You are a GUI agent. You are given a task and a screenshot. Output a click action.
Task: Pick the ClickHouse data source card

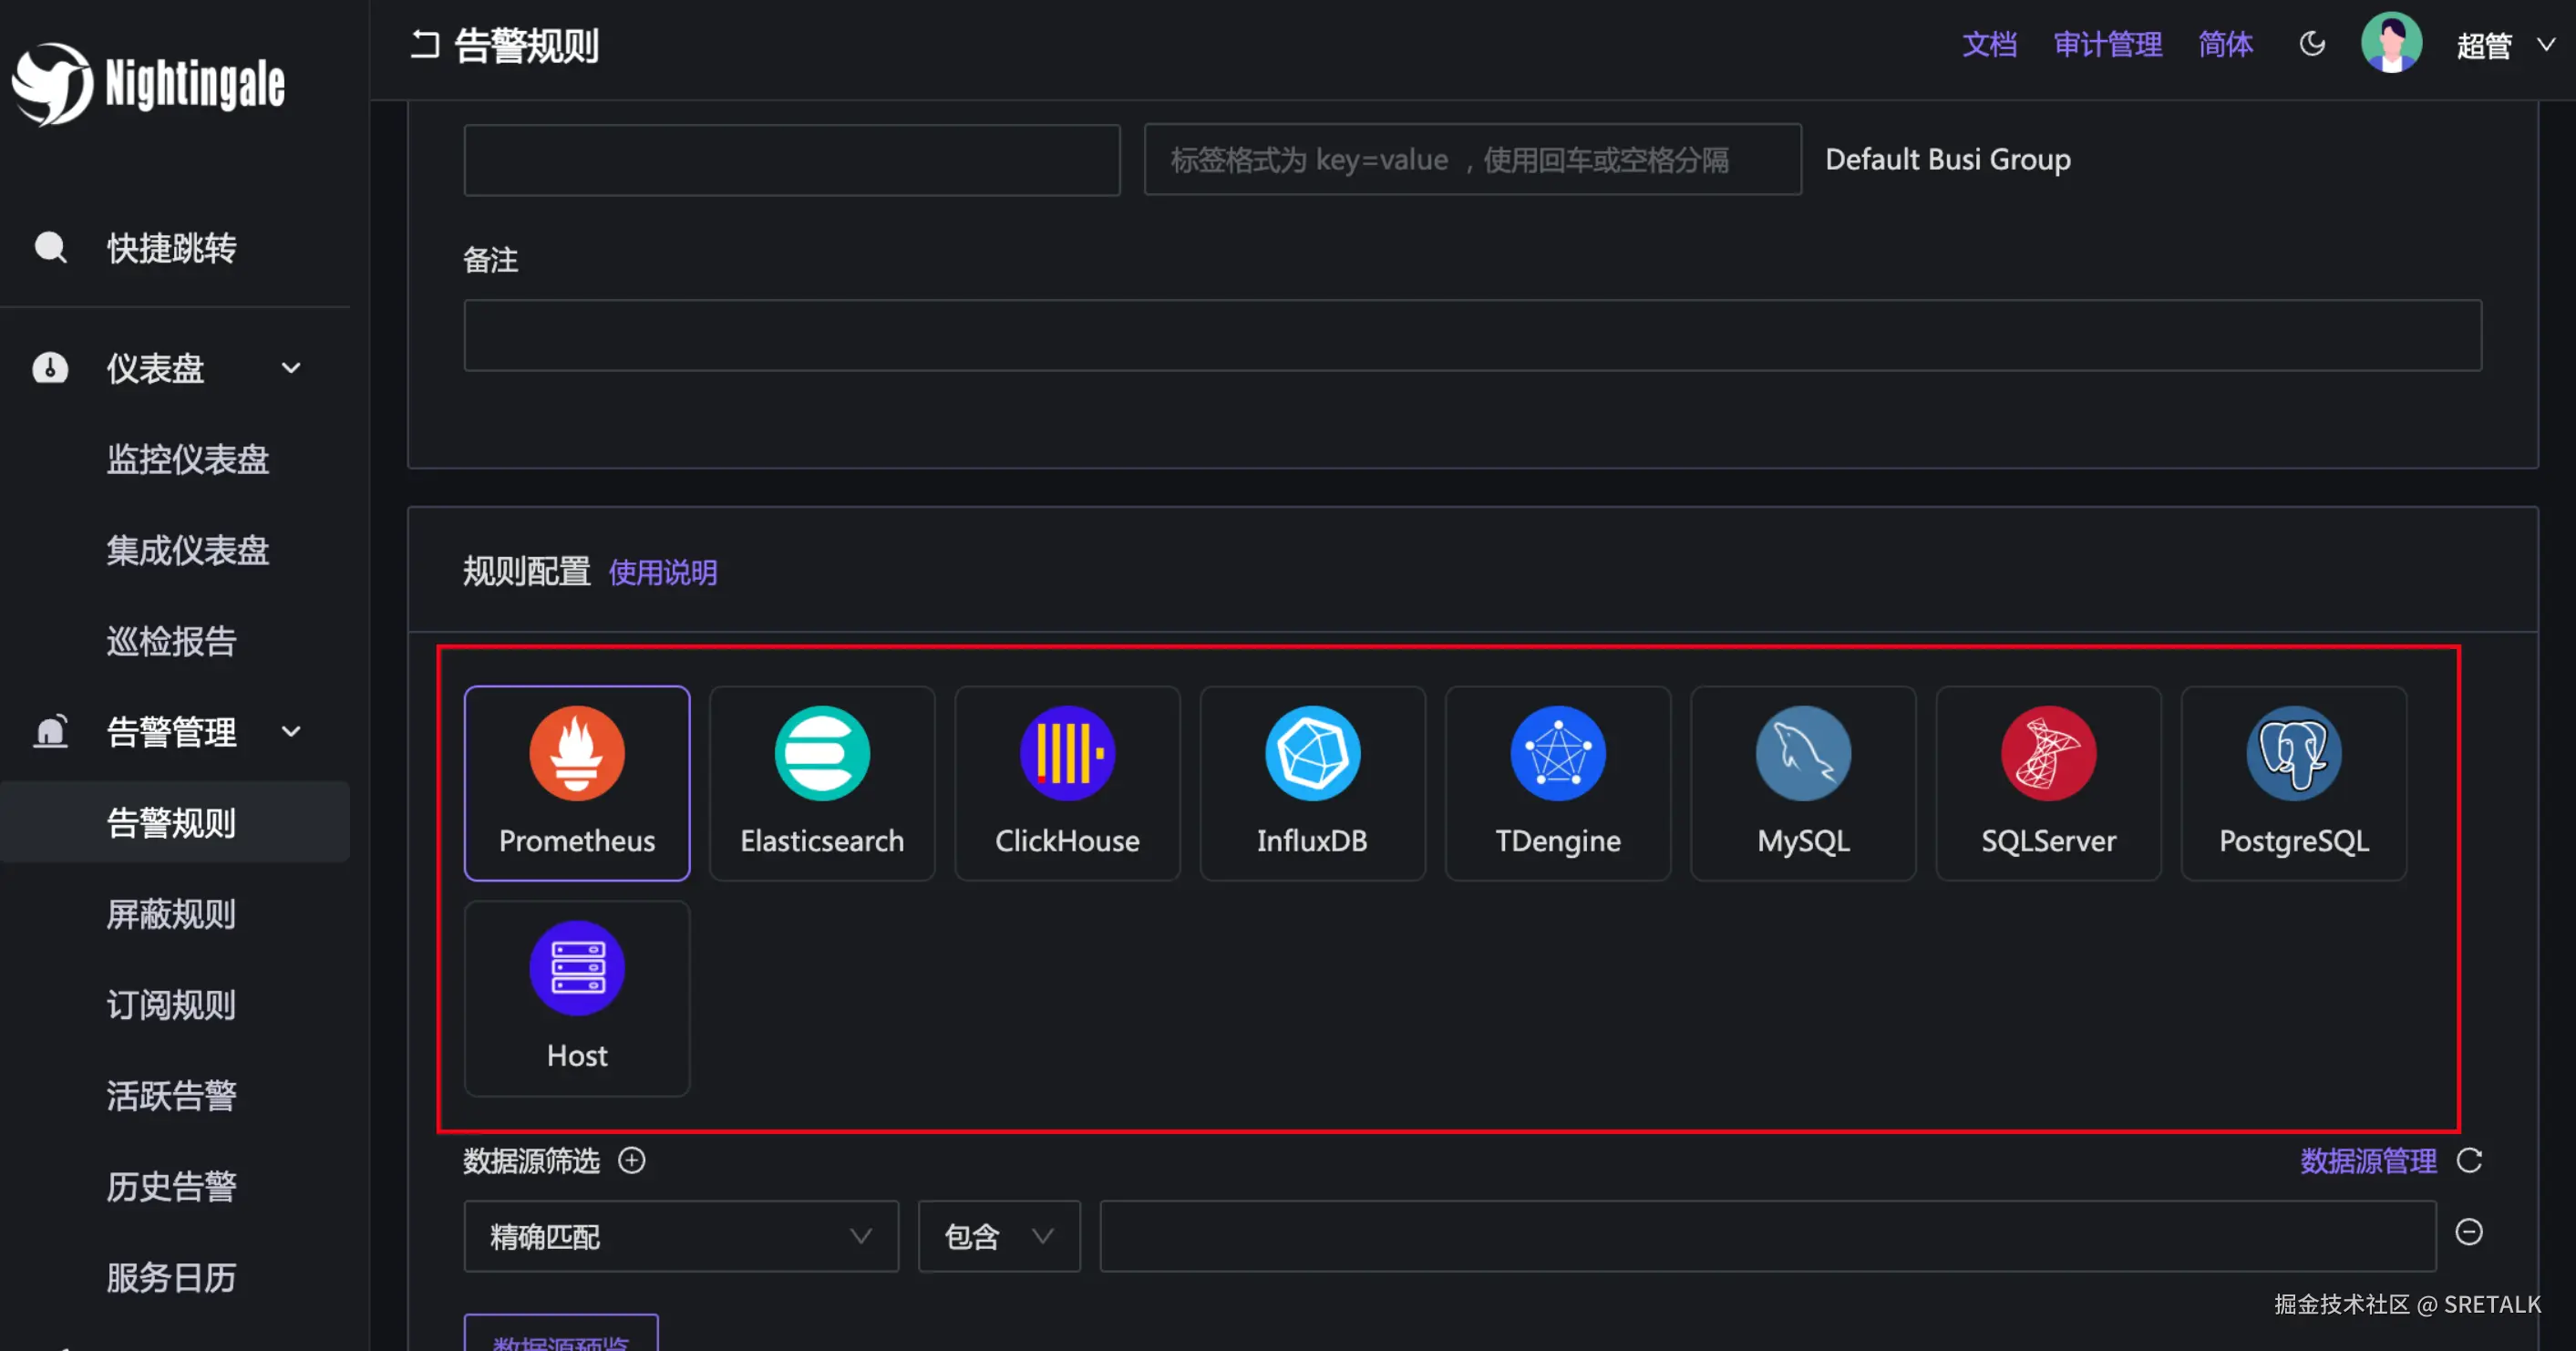click(x=1067, y=783)
